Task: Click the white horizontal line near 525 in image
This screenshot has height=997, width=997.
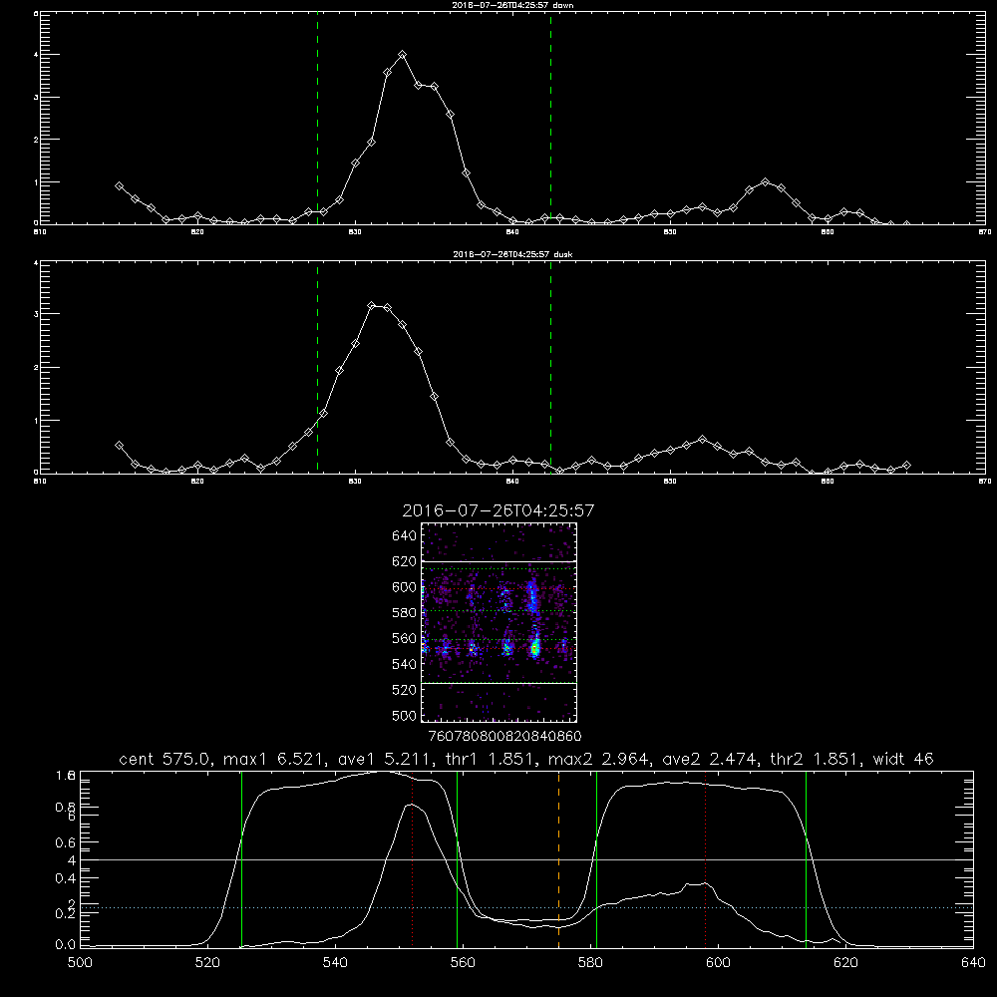Action: [x=498, y=683]
